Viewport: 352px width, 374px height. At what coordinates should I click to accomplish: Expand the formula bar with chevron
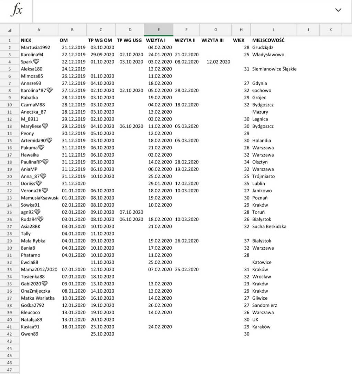click(338, 10)
